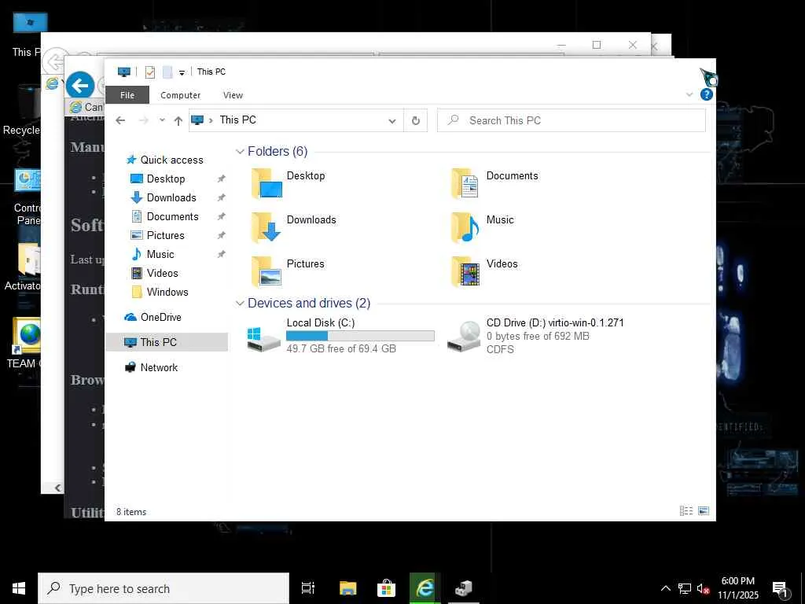Click the blue back button of the Internet Explorer window
The width and height of the screenshot is (805, 604).
pos(79,85)
